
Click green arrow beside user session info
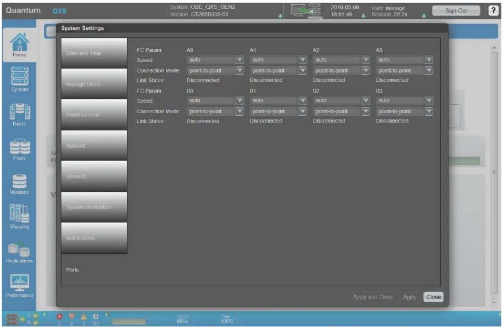point(423,17)
